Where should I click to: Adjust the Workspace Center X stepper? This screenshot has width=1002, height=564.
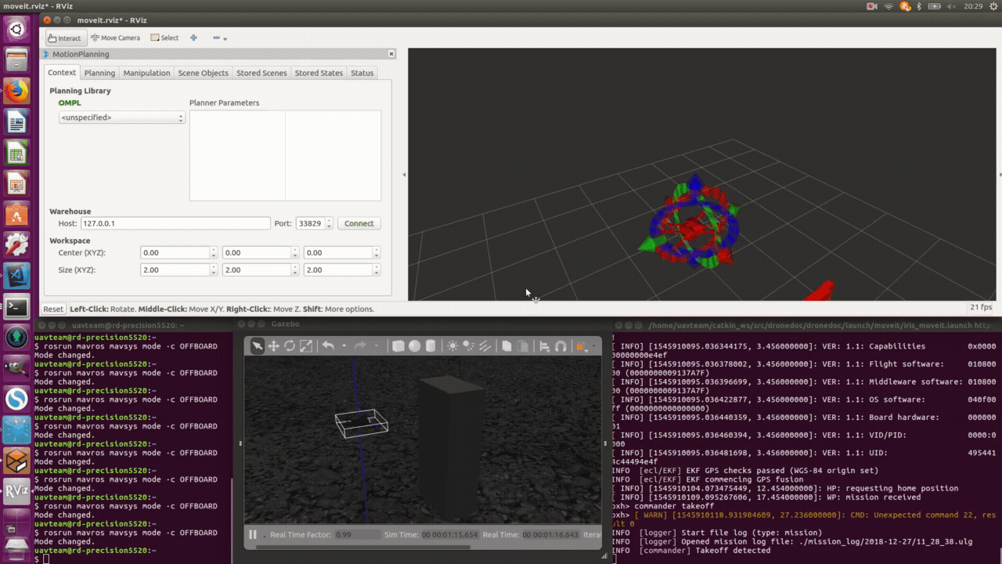(x=214, y=253)
